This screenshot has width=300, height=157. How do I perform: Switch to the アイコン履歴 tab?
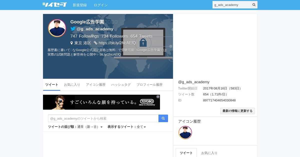tap(96, 85)
